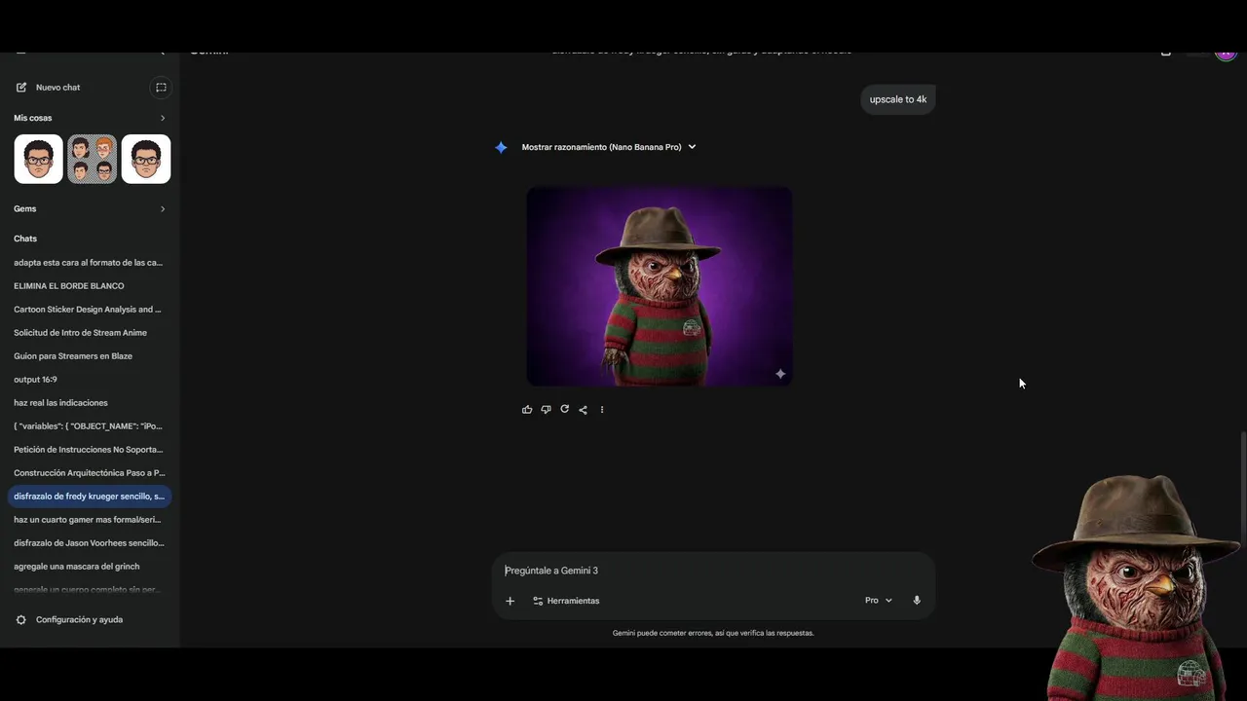Open four-faces sticker thumbnail in Mis cosas
The height and width of the screenshot is (701, 1247).
tap(92, 159)
